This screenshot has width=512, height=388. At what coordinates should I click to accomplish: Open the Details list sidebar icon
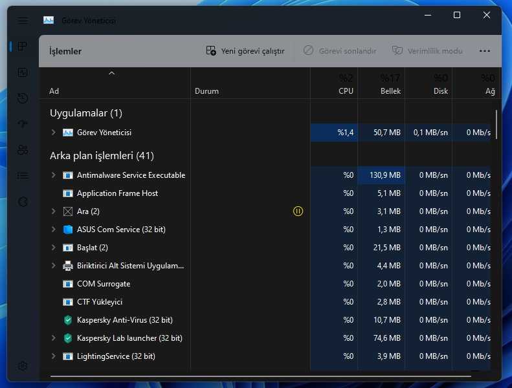click(23, 175)
